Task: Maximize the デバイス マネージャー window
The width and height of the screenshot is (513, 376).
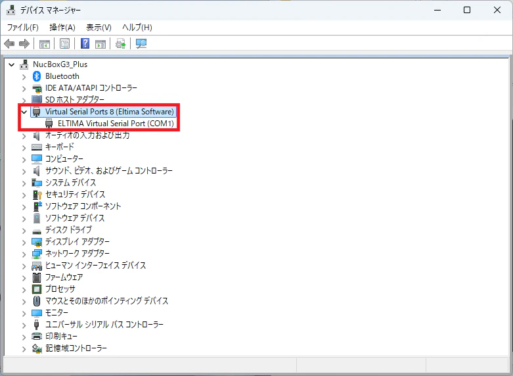Action: tap(467, 10)
